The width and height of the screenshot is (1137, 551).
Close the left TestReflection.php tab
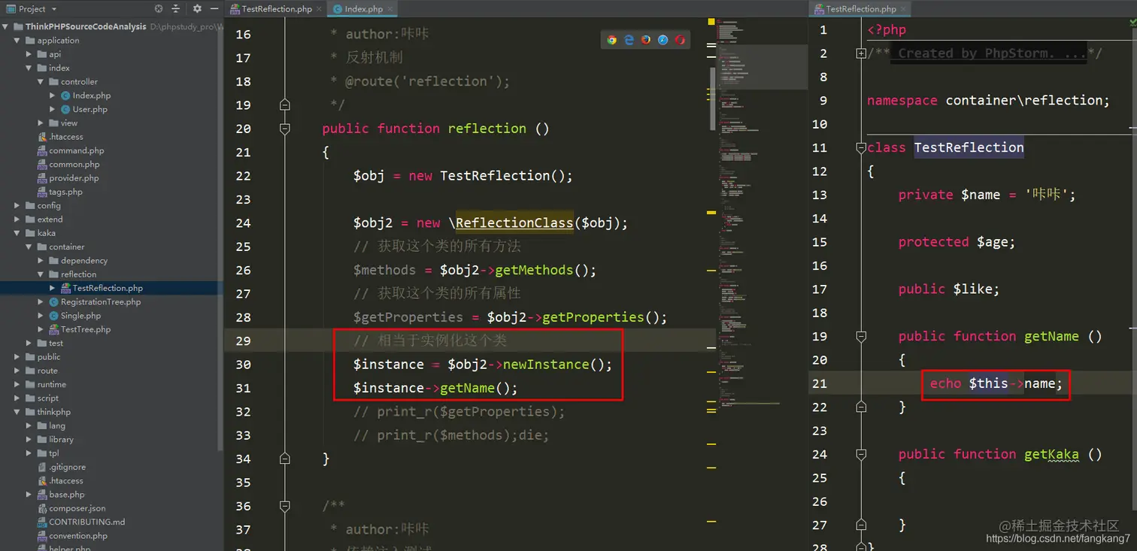319,9
